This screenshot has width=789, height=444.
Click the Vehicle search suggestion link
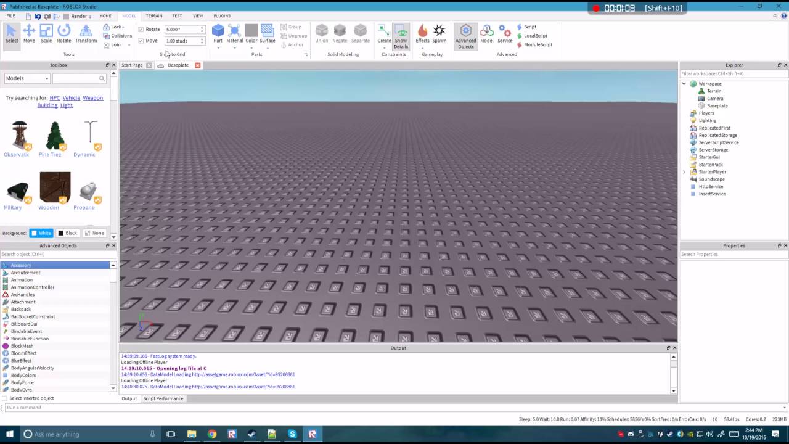(x=72, y=98)
